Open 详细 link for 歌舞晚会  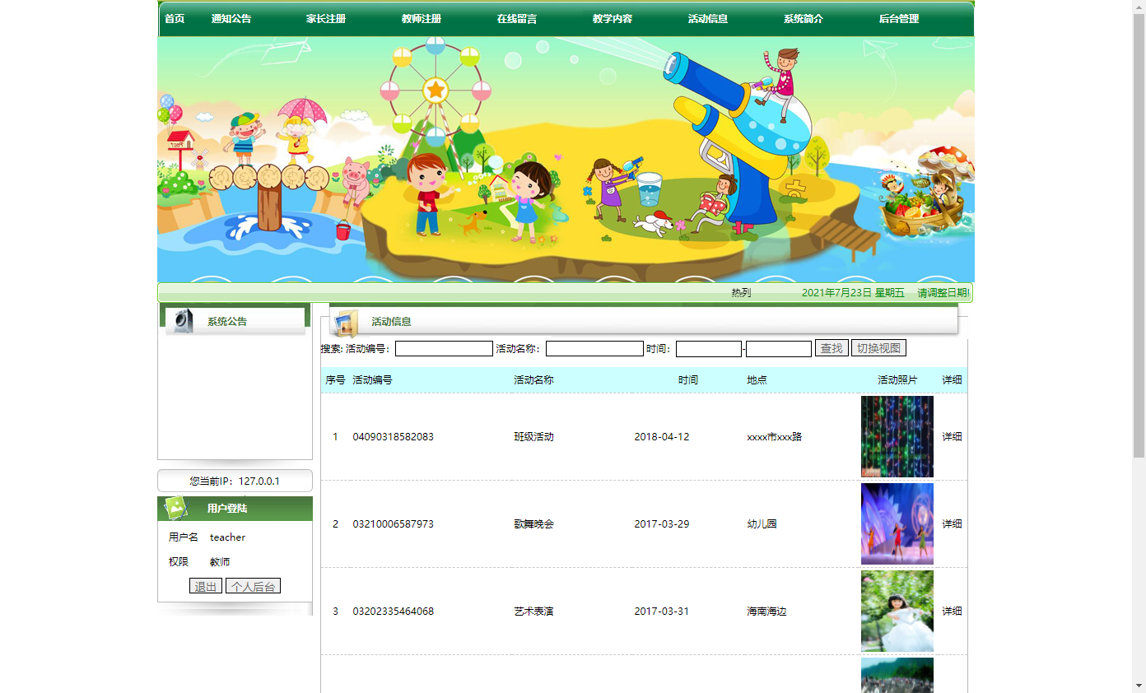pos(952,523)
